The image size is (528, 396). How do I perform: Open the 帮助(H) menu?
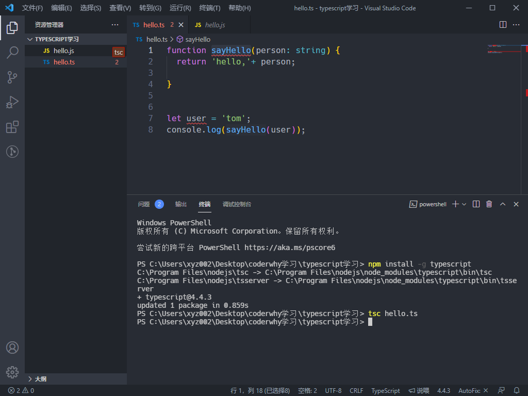coord(240,8)
